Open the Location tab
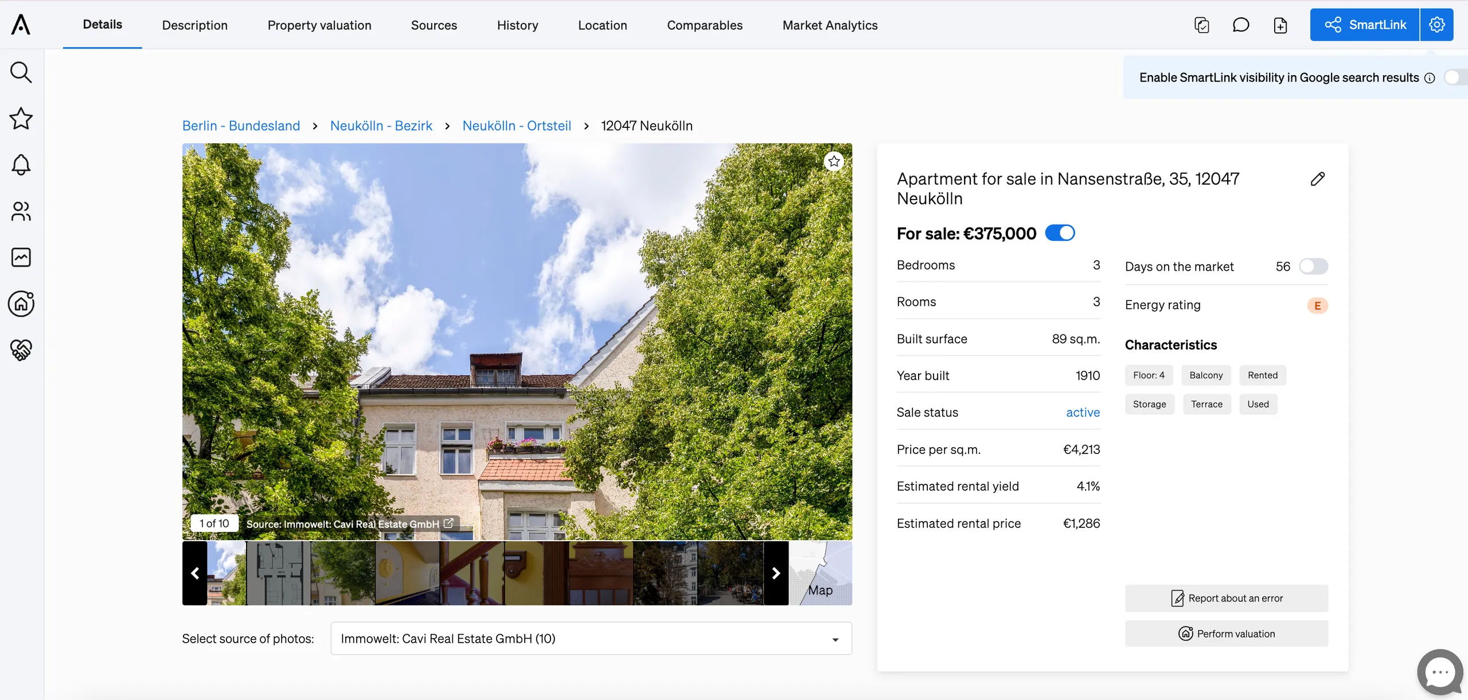Screen dimensions: 1468x700 point(603,25)
